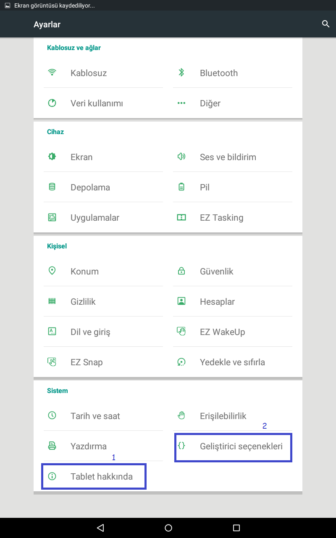Viewport: 336px width, 538px height.
Task: Open the EZ Tasking settings
Action: pyautogui.click(x=221, y=218)
